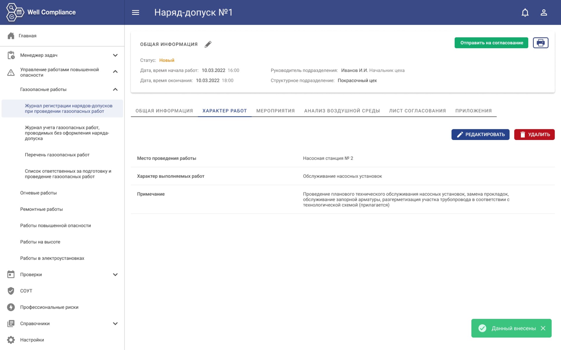Expand the Справочники section
561x350 pixels.
tap(115, 323)
